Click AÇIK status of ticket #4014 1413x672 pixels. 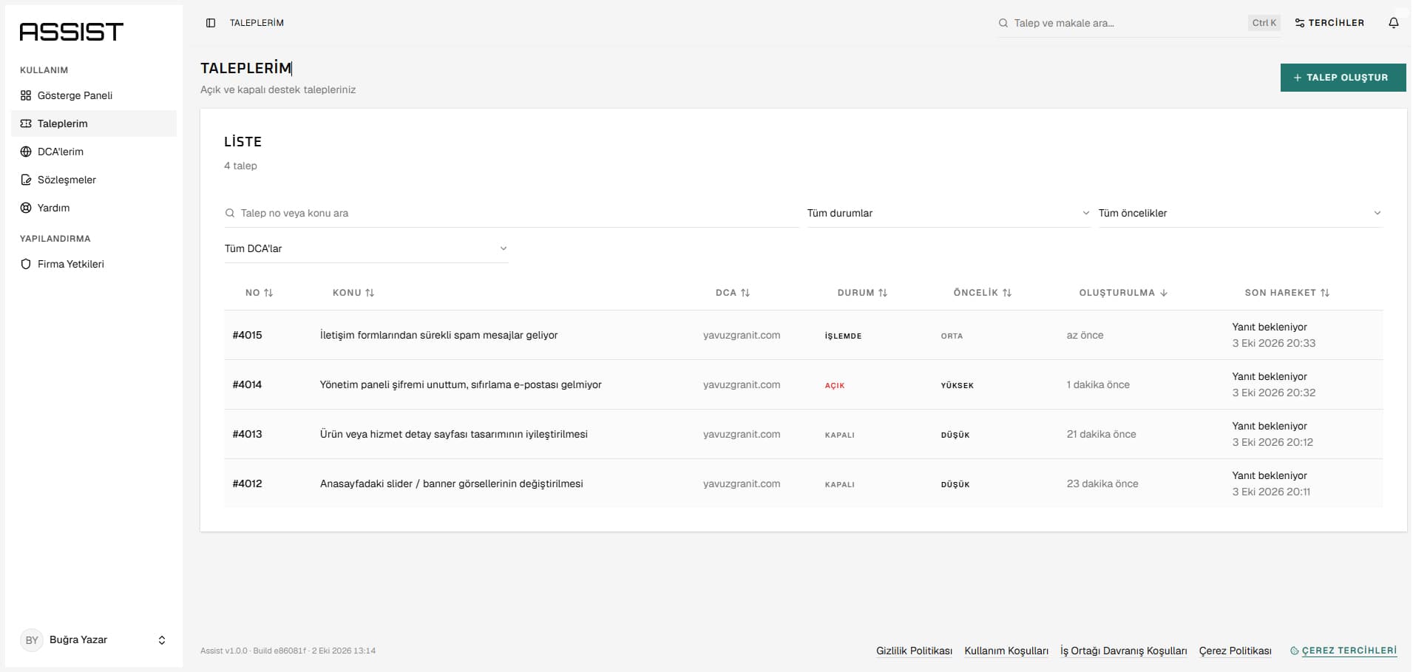pos(835,385)
